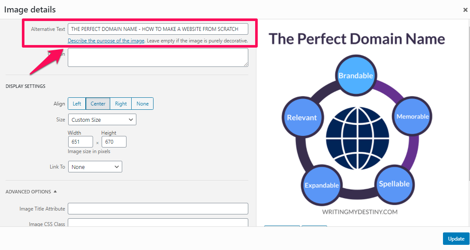Open 'Describe the purpose of the image' link
The image size is (470, 250).
tap(106, 41)
